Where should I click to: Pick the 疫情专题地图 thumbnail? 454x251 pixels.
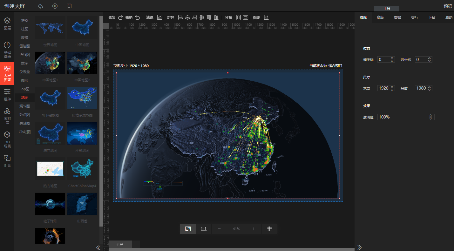pos(82,98)
